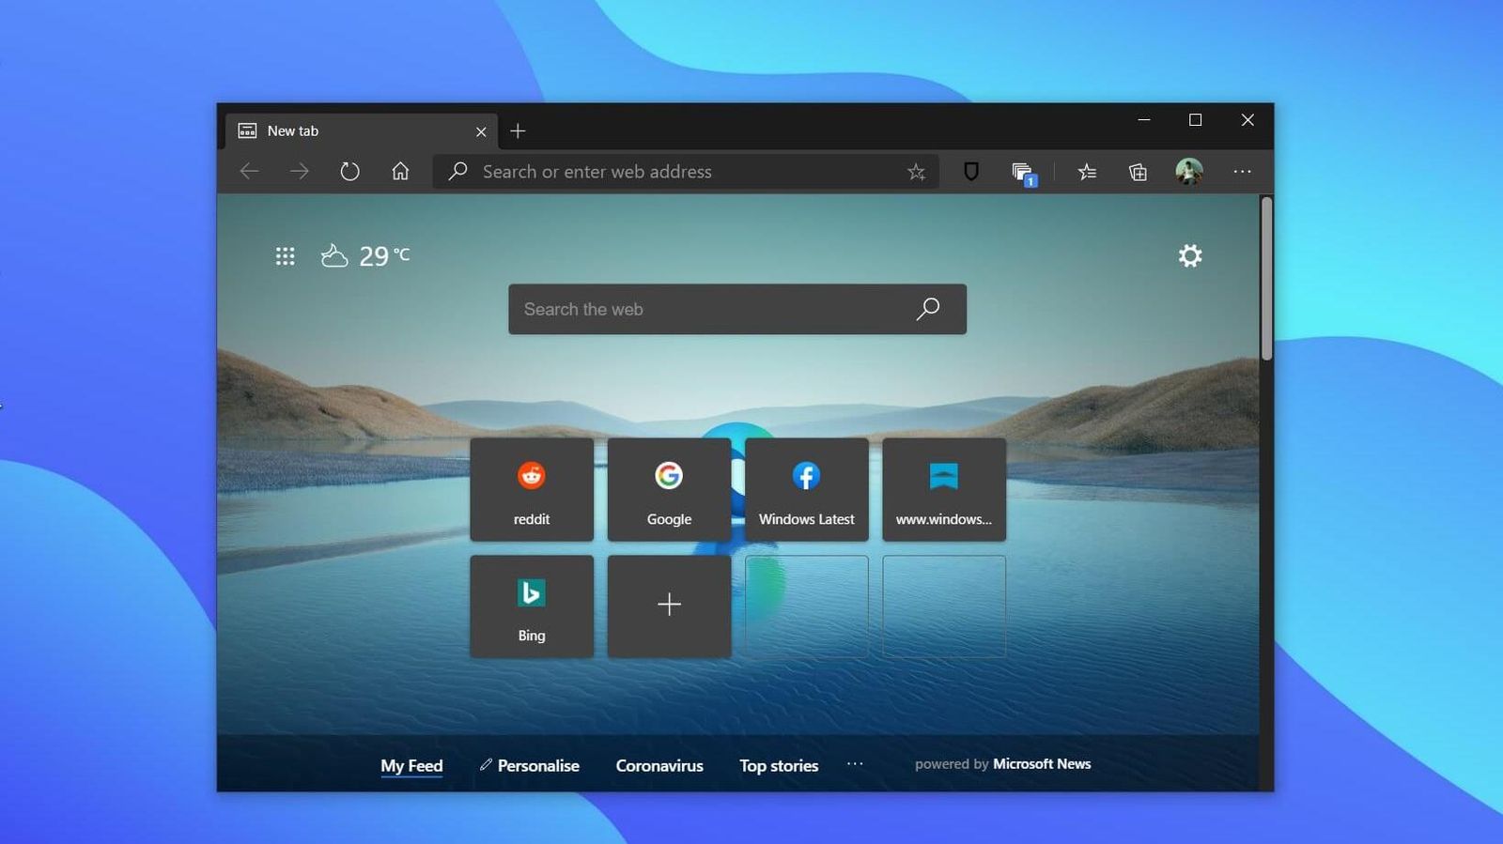Open the Settings and more menu
The width and height of the screenshot is (1503, 844).
[1242, 172]
